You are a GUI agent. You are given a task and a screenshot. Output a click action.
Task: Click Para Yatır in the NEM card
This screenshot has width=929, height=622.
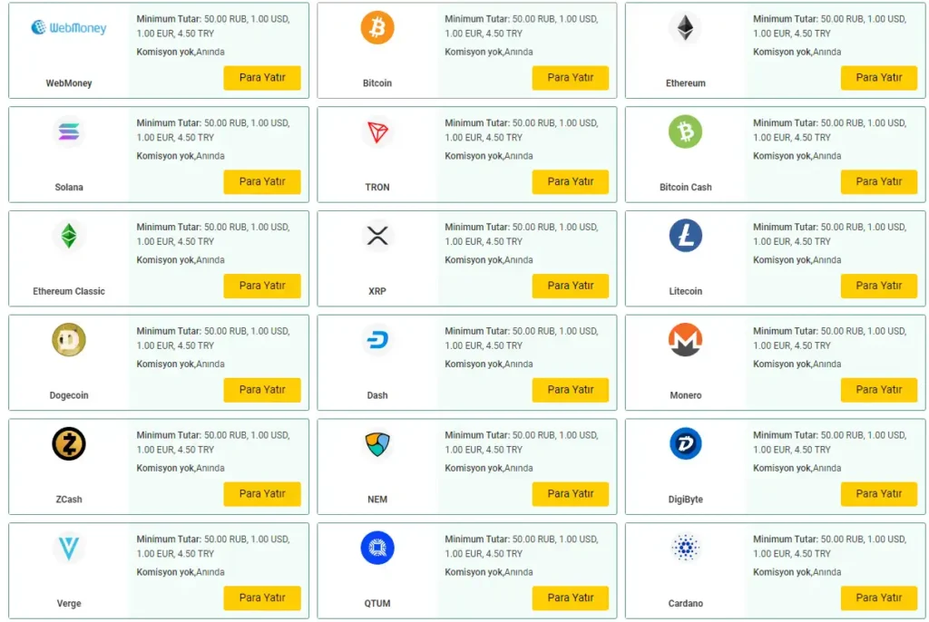point(571,494)
